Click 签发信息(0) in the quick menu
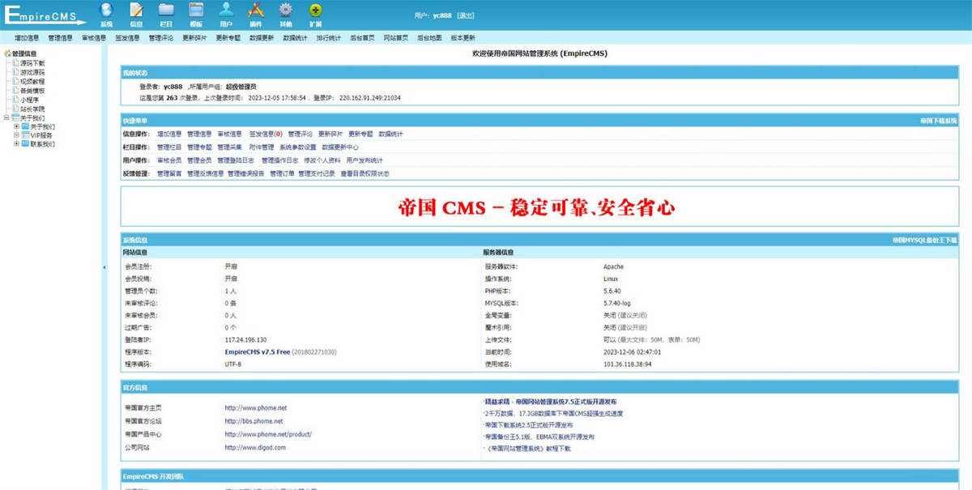This screenshot has height=490, width=972. tap(266, 134)
